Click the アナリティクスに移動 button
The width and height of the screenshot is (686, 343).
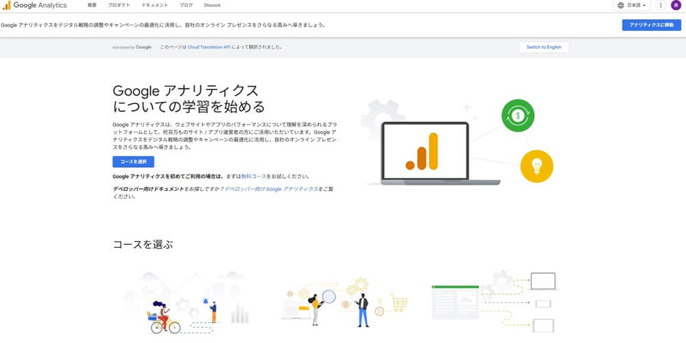pyautogui.click(x=652, y=25)
